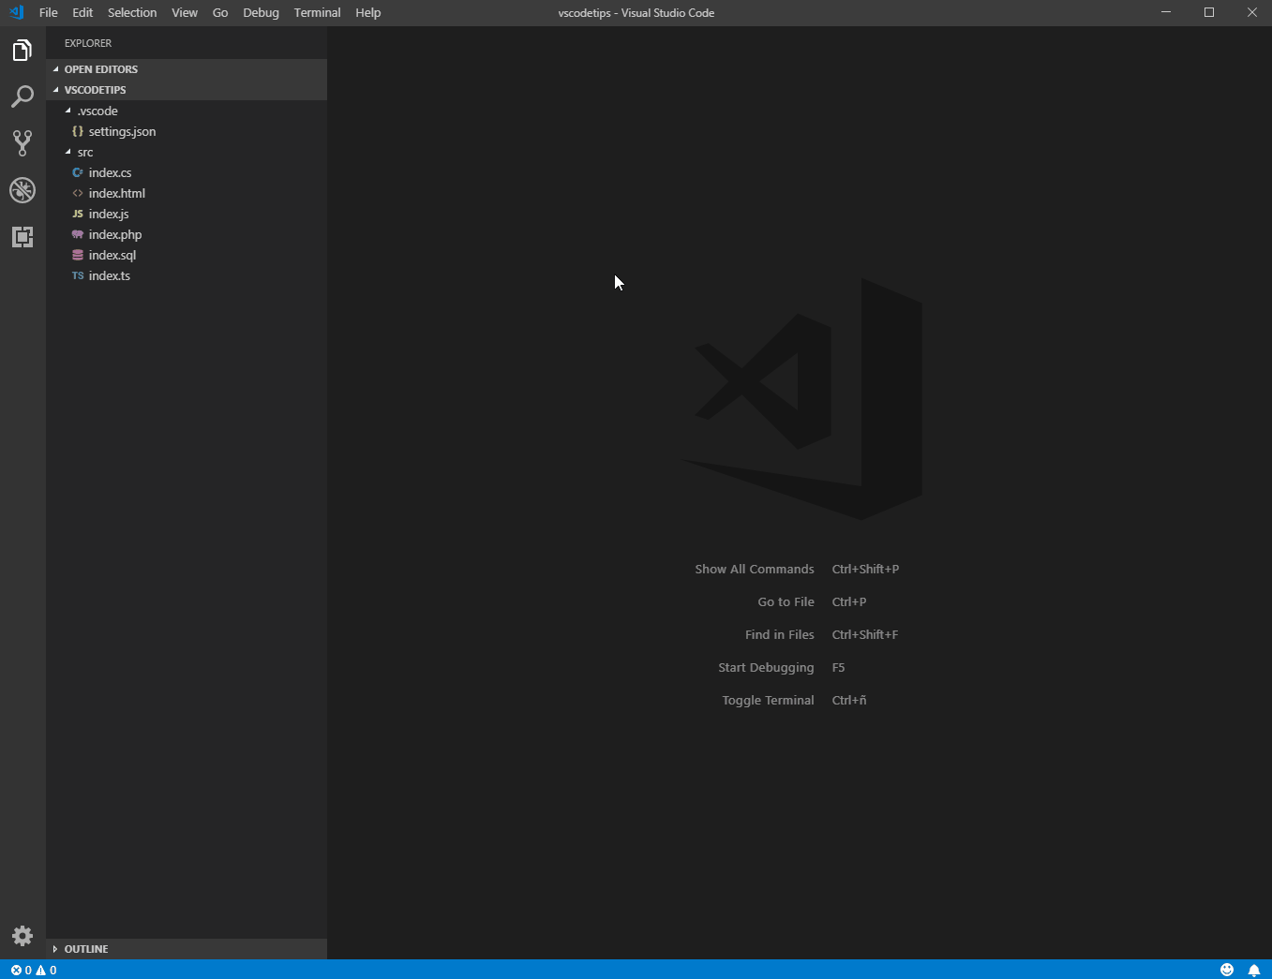Collapse the .vscode folder arrow
Viewport: 1272px width, 979px height.
[x=67, y=111]
